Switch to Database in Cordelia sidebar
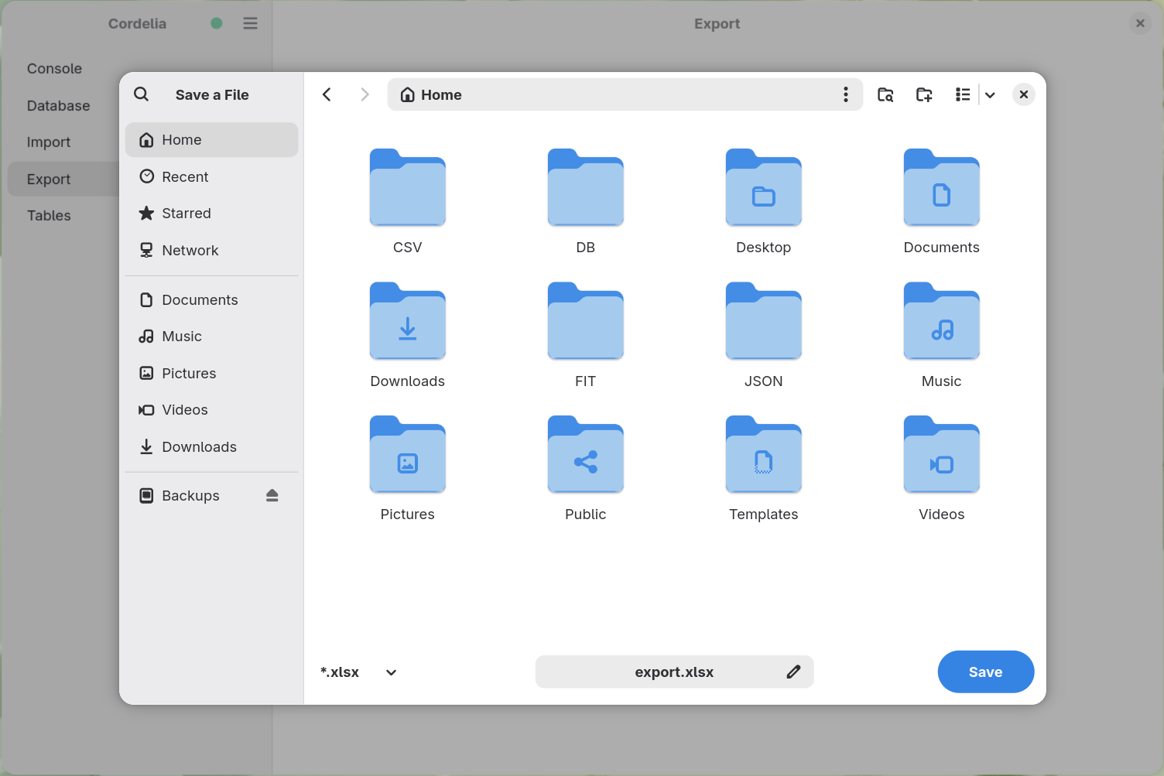The image size is (1164, 776). 58,106
